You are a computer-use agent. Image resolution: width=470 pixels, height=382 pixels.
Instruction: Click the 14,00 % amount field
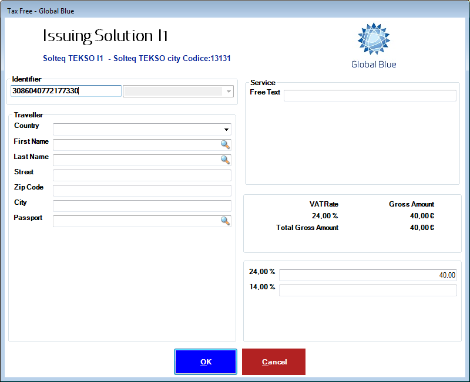pyautogui.click(x=367, y=290)
